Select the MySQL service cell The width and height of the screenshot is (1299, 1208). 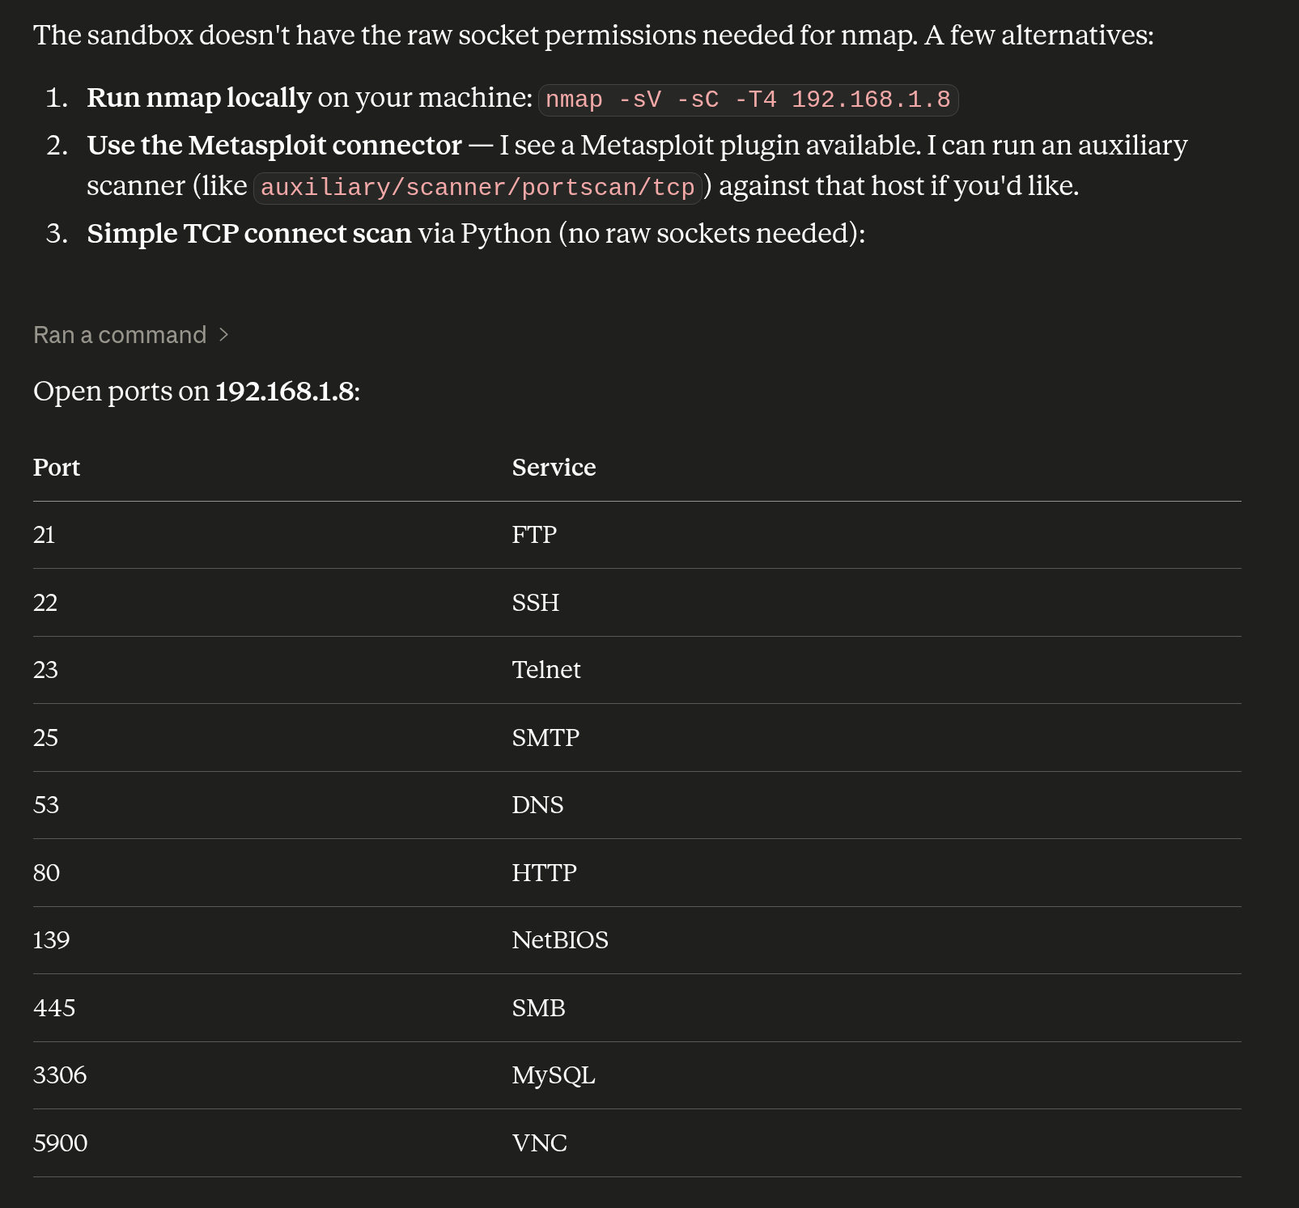click(554, 1075)
